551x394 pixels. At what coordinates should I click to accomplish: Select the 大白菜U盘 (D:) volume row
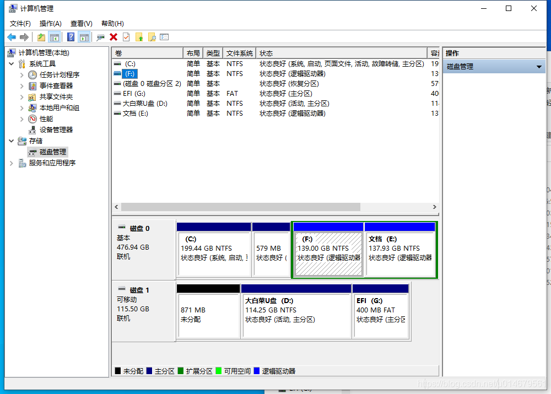click(x=275, y=104)
